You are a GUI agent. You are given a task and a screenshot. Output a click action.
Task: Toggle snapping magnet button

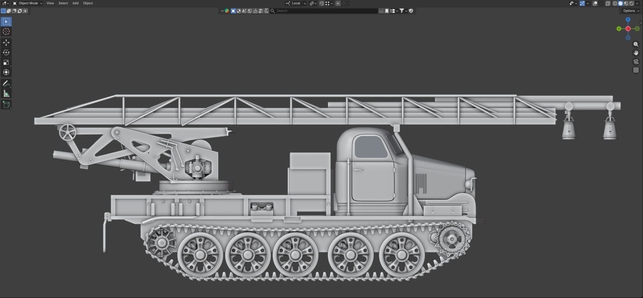[322, 3]
